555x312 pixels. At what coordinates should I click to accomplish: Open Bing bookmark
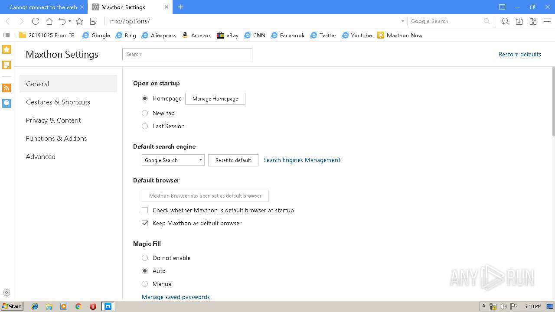pyautogui.click(x=126, y=35)
